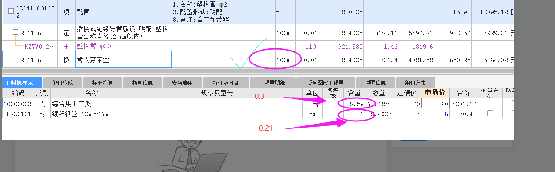Select the 定额价 value 7

tap(407, 113)
